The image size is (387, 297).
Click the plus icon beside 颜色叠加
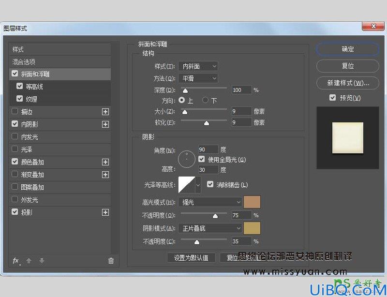click(105, 162)
